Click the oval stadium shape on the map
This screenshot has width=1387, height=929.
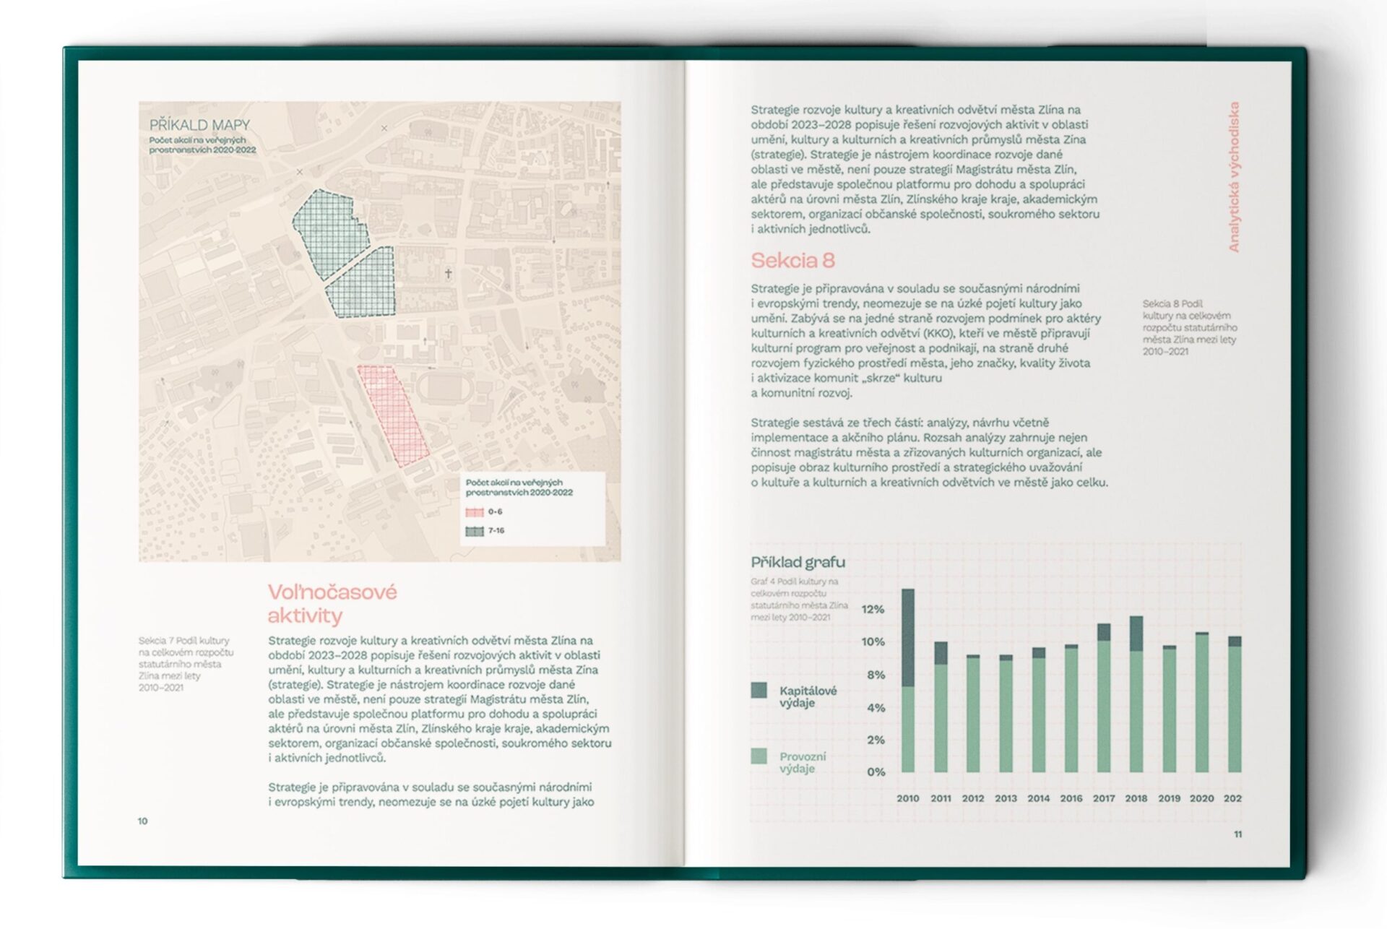click(x=445, y=389)
